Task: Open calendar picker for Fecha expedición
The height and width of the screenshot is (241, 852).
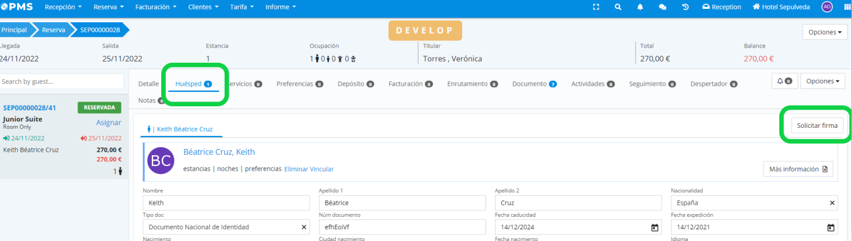Action: [830, 228]
